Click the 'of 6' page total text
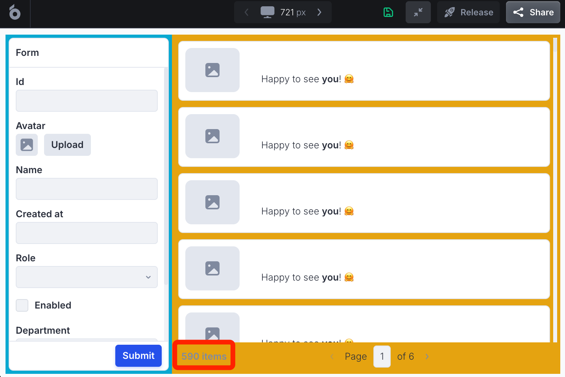565x377 pixels. (x=406, y=357)
